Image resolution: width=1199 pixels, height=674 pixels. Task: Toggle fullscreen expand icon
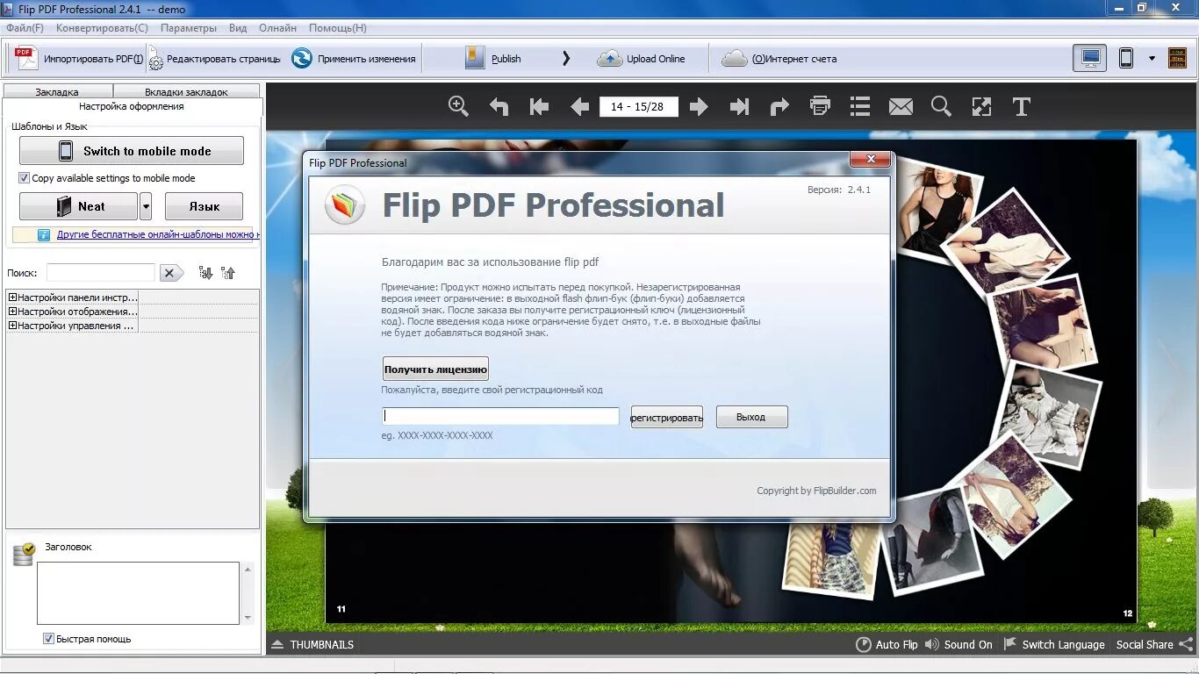[x=981, y=107]
